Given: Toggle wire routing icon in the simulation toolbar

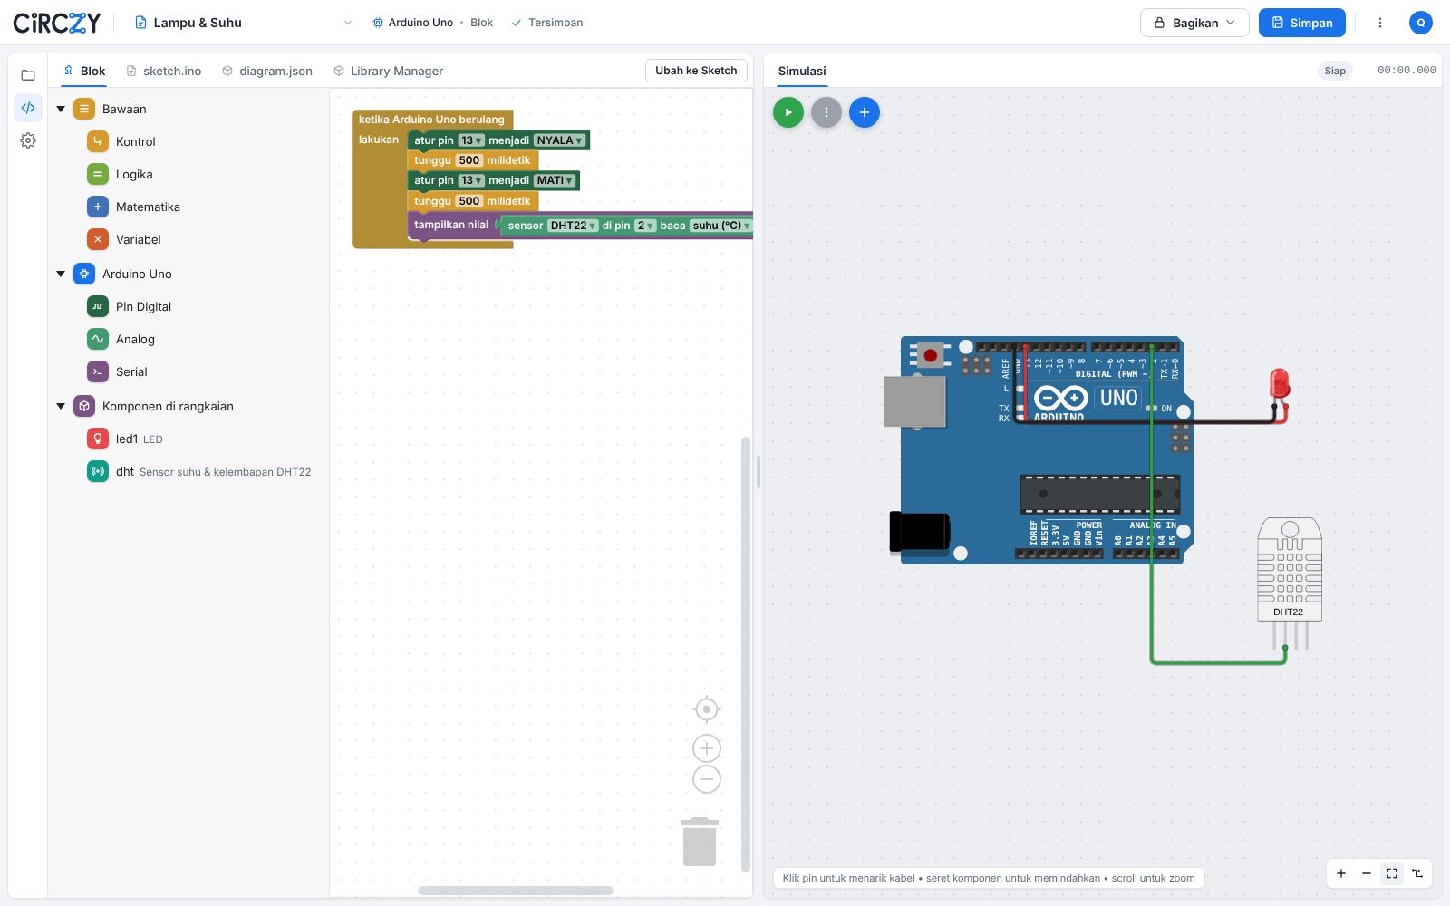Looking at the screenshot, I should coord(1417,873).
